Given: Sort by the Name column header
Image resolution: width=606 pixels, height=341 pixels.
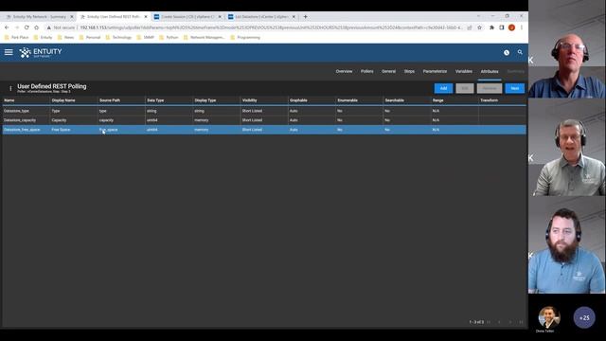Looking at the screenshot, I should click(9, 100).
